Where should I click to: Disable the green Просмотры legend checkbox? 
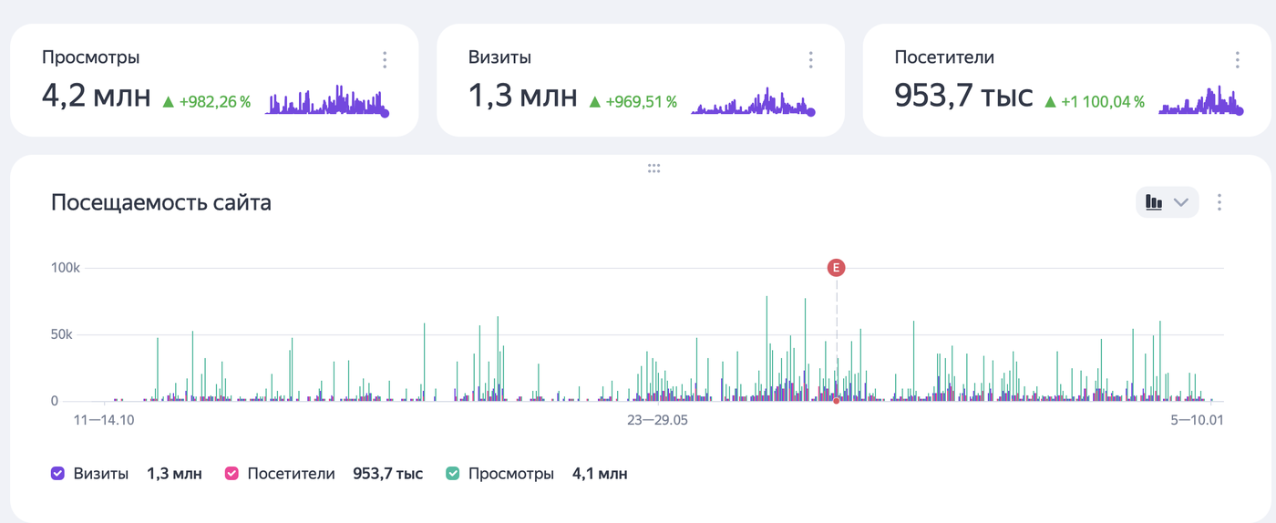pos(453,474)
